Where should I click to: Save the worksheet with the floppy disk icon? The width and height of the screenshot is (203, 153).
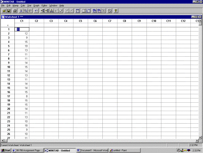coord(9,11)
